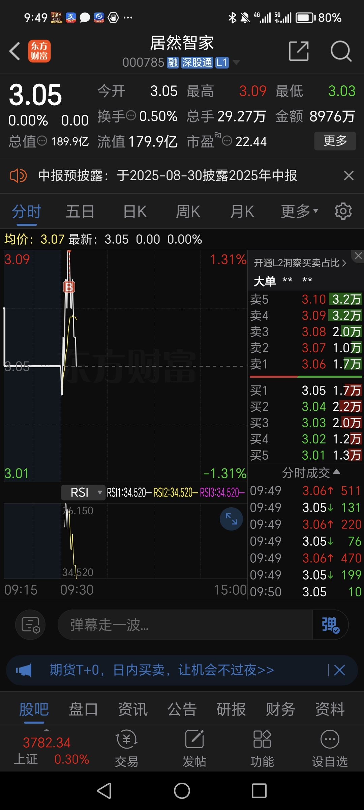Switch to the 分时 chart tab
Image resolution: width=364 pixels, height=810 pixels.
[27, 212]
